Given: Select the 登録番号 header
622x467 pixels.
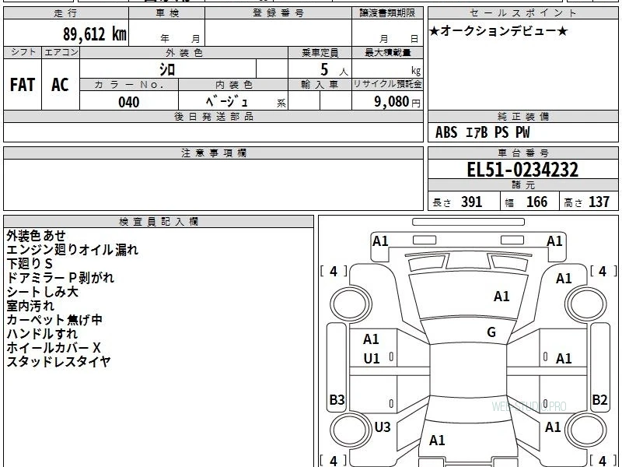Looking at the screenshot, I should pos(278,13).
